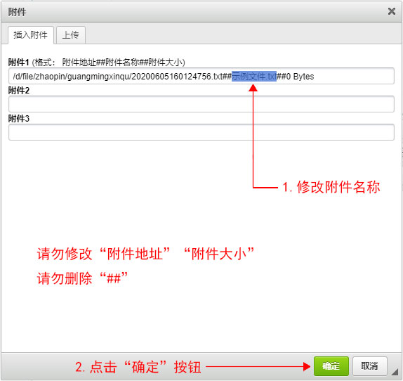Focus the empty 附件3 input field
Viewport: 403px width, 381px height.
pos(201,132)
